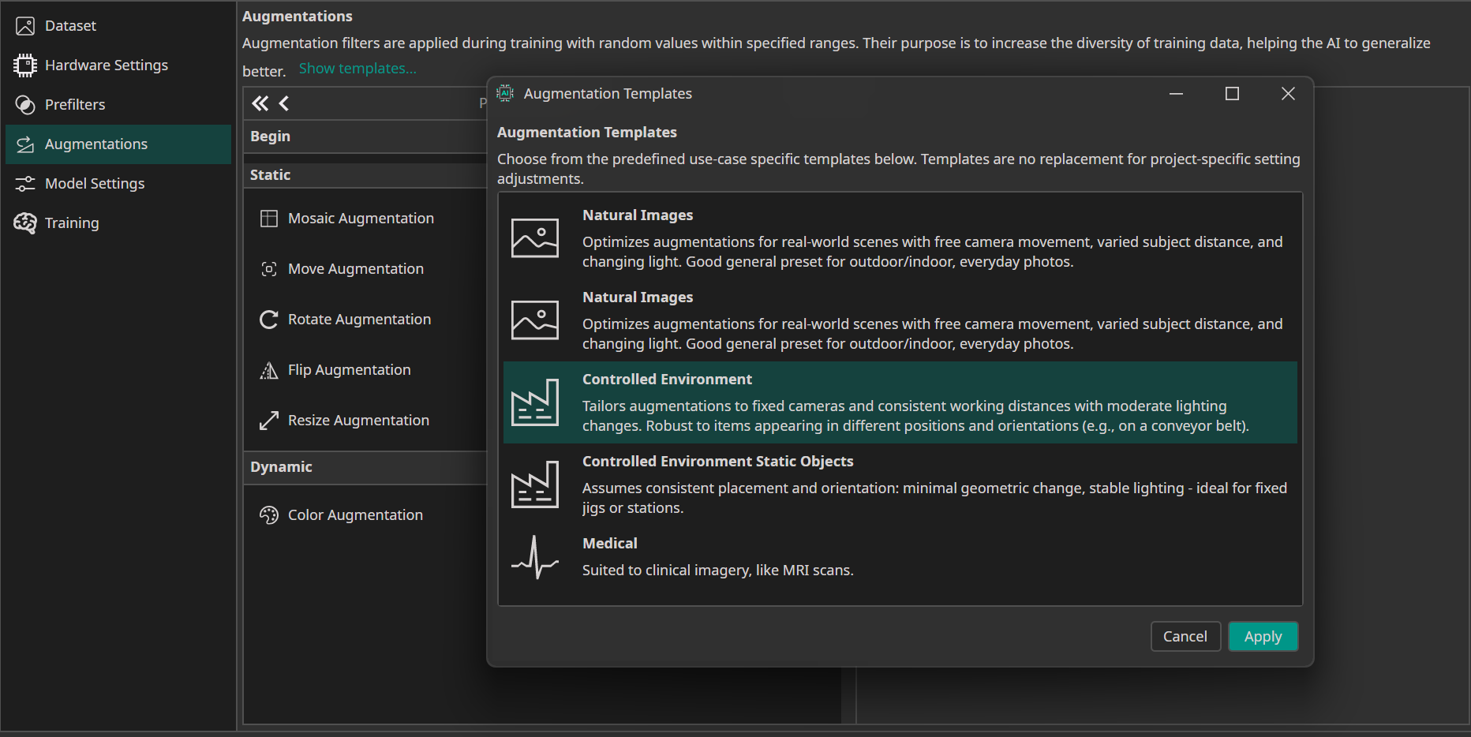Select the Mosaic Augmentation tool

coord(361,218)
